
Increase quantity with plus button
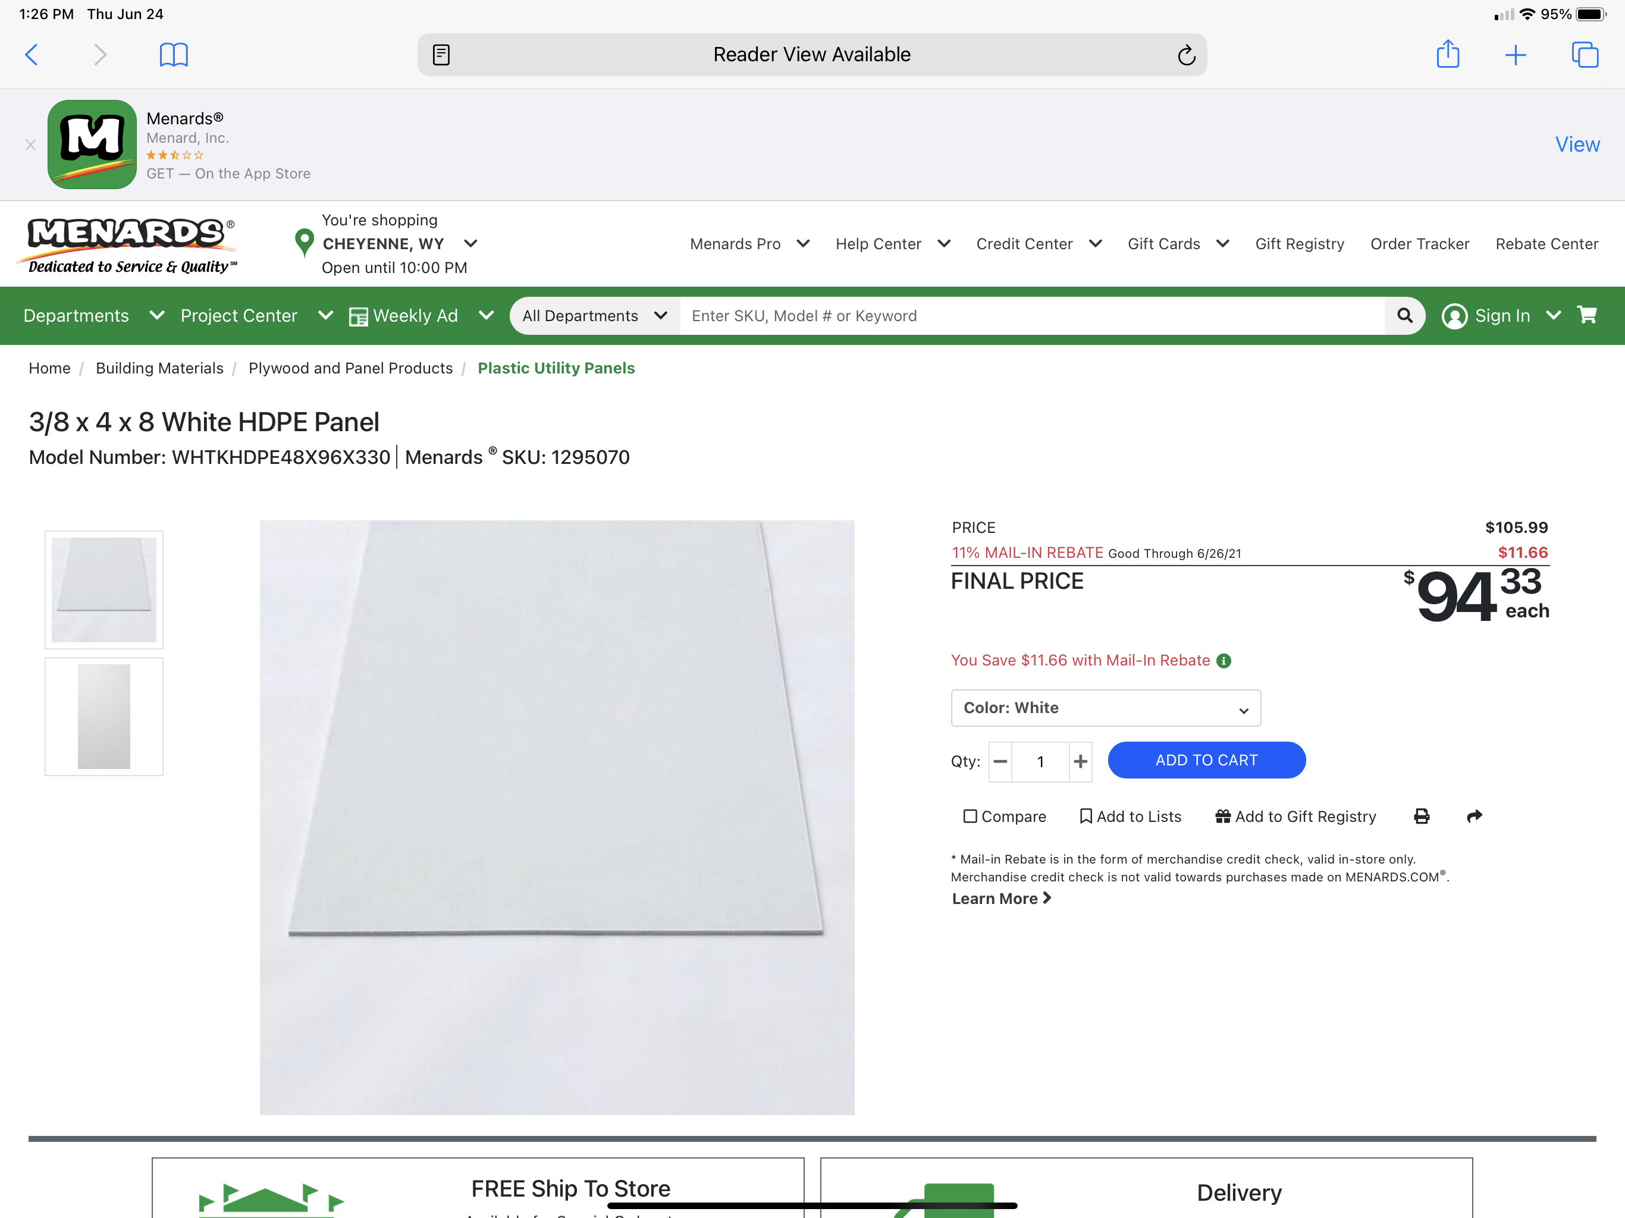pyautogui.click(x=1080, y=761)
